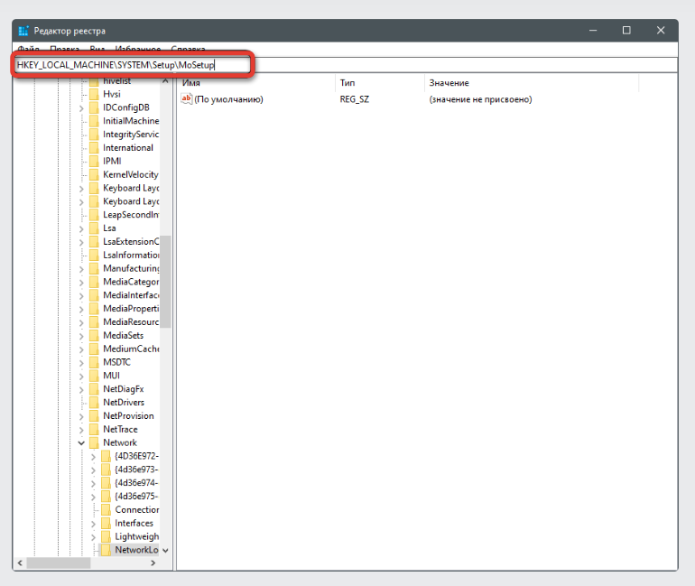Click the address bar registry path field
The width and height of the screenshot is (695, 586).
346,65
